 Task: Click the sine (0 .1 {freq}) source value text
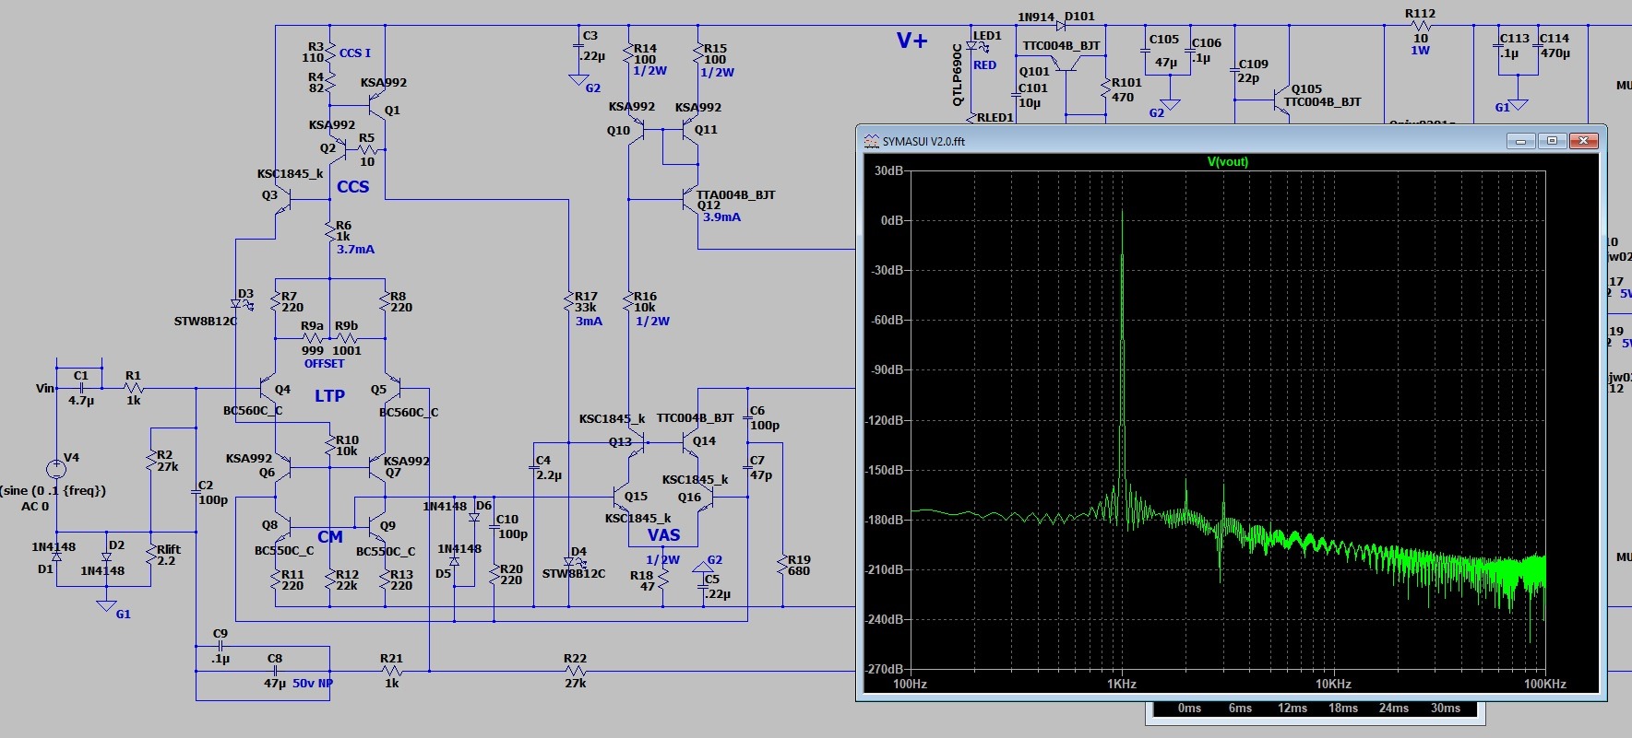(54, 490)
